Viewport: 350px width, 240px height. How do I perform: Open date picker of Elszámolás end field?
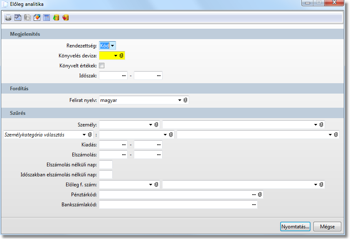click(x=159, y=155)
